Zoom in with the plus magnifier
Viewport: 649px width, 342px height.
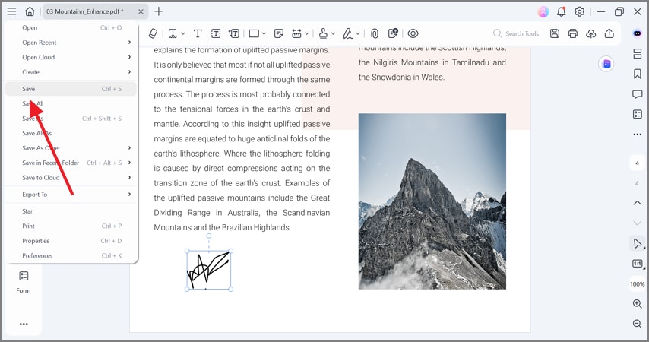(x=638, y=304)
